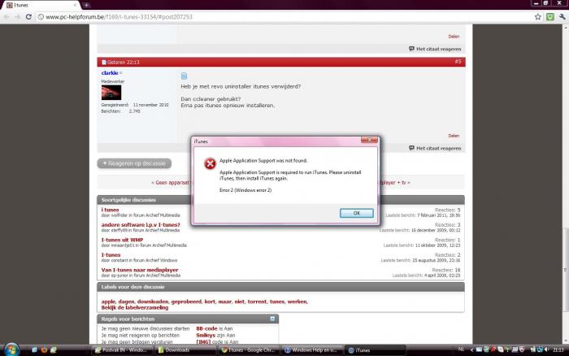Click the 'Gisteren 22:13' post date header
The height and width of the screenshot is (356, 569).
coord(123,62)
